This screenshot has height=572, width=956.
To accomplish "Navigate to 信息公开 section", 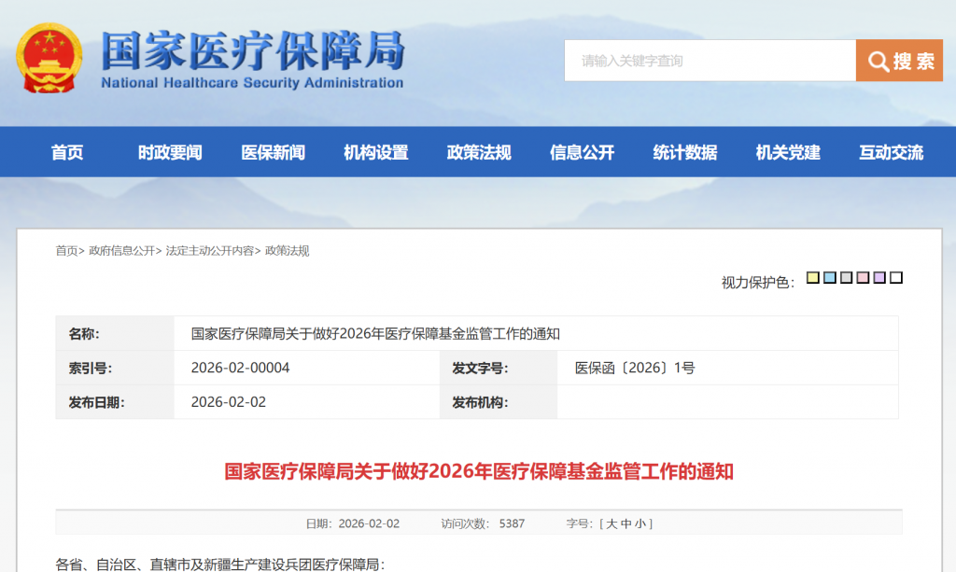I will coord(583,152).
